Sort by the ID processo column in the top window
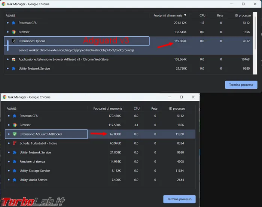 coord(243,15)
